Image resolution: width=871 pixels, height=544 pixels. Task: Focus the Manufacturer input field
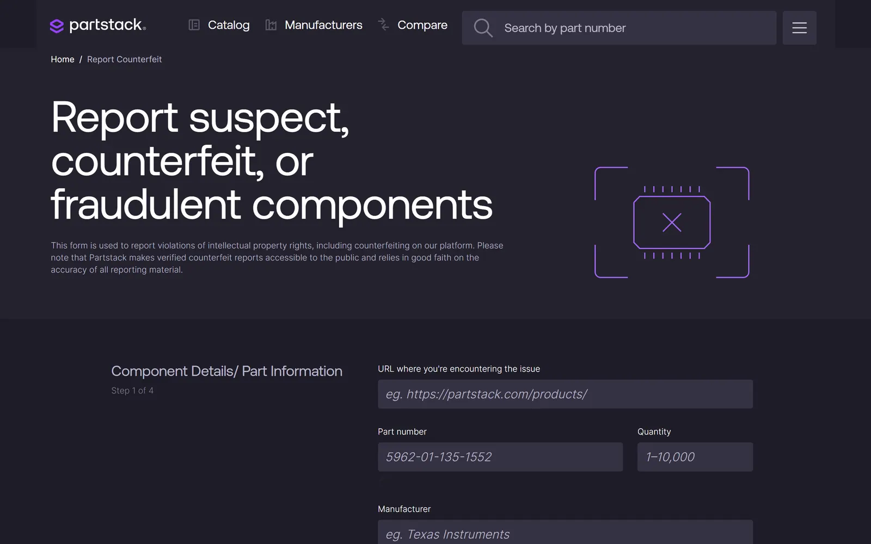[x=565, y=532]
